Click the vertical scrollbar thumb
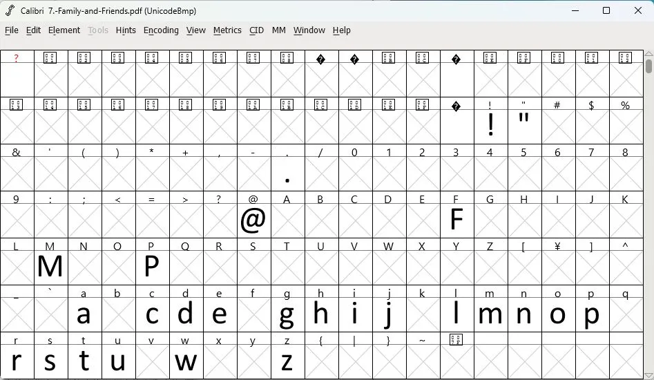 [x=648, y=66]
